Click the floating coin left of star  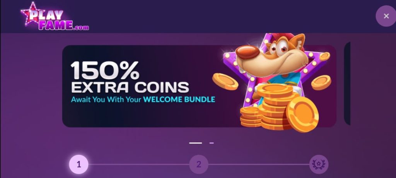[x=225, y=81]
